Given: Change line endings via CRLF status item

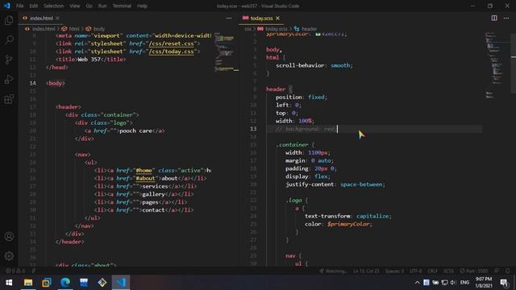Looking at the screenshot, I should [x=432, y=271].
